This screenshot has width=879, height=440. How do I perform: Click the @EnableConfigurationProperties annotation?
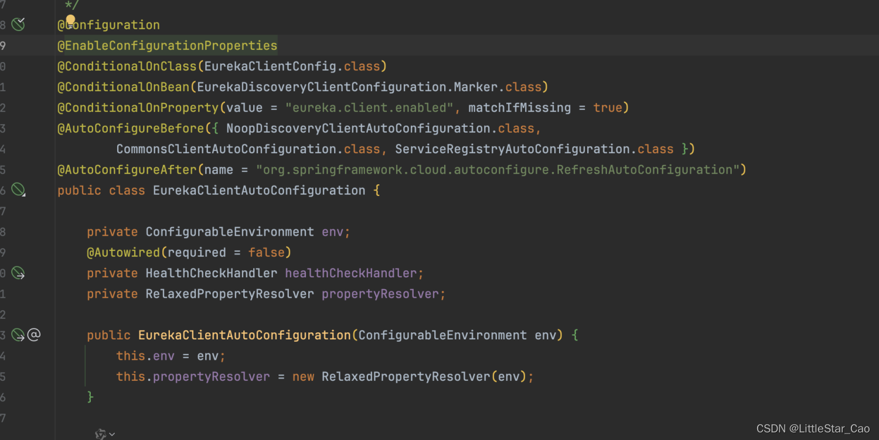click(x=167, y=46)
